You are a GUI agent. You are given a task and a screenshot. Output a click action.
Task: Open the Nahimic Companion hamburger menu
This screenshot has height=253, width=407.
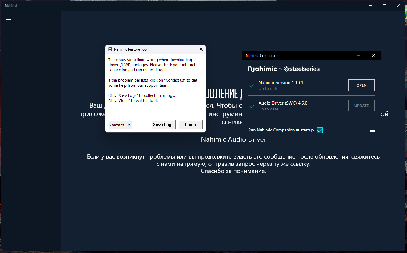point(372,130)
